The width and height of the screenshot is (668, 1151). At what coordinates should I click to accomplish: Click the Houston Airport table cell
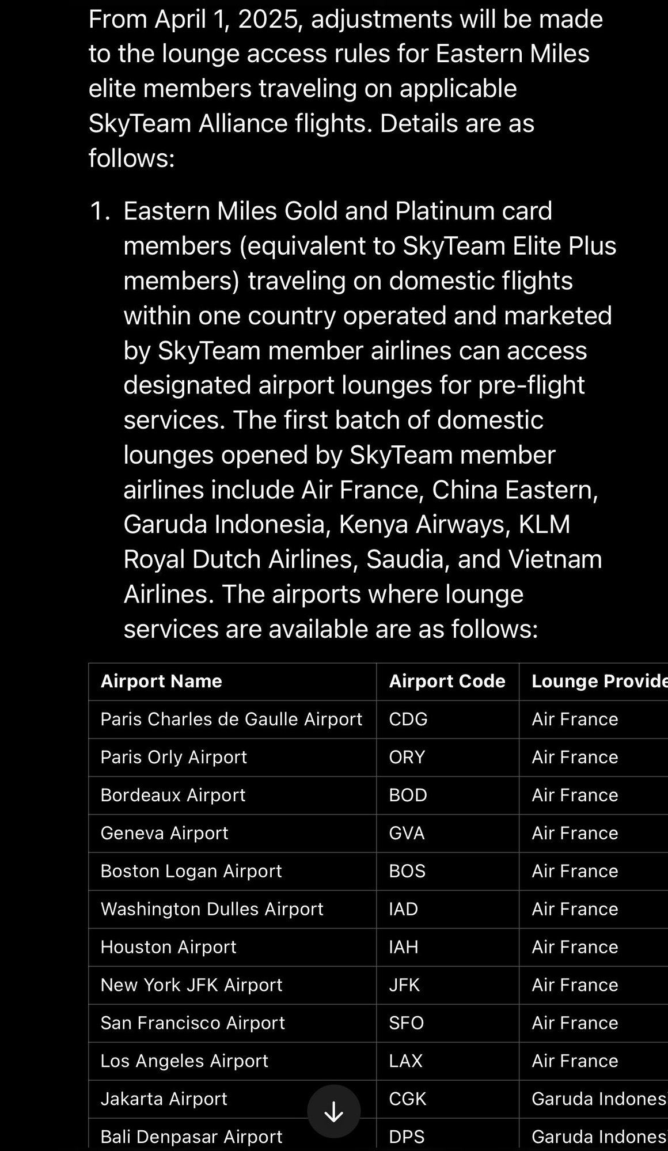tap(168, 947)
